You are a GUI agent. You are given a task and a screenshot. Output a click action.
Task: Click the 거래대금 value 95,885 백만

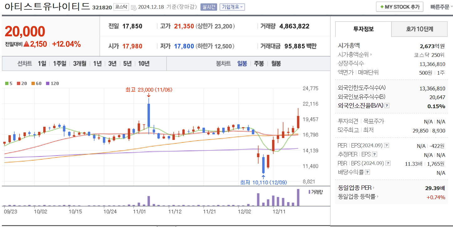click(x=300, y=46)
